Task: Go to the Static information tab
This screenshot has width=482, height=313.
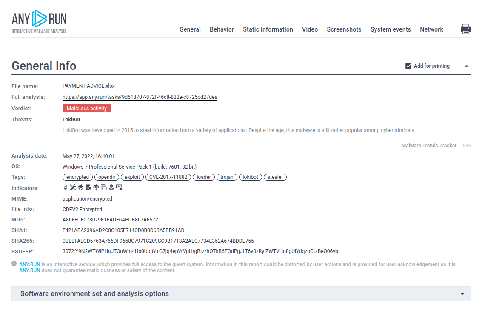Action: coord(268,29)
